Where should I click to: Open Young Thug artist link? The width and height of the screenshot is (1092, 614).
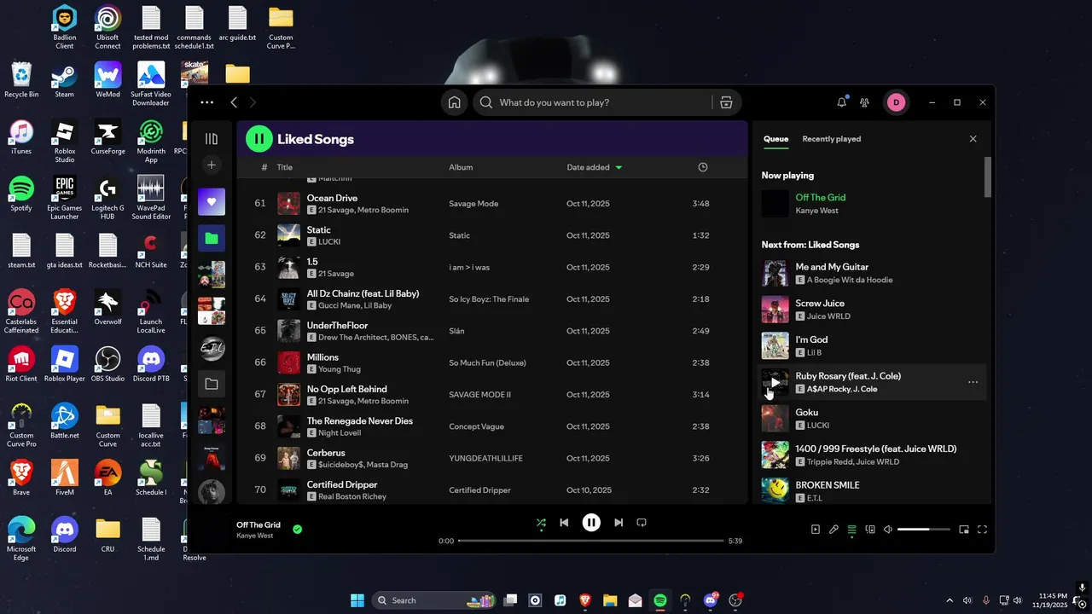(339, 369)
